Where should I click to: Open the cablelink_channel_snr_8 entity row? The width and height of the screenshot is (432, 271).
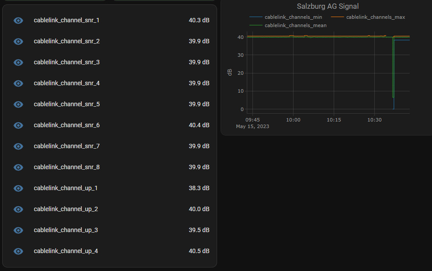[67, 167]
